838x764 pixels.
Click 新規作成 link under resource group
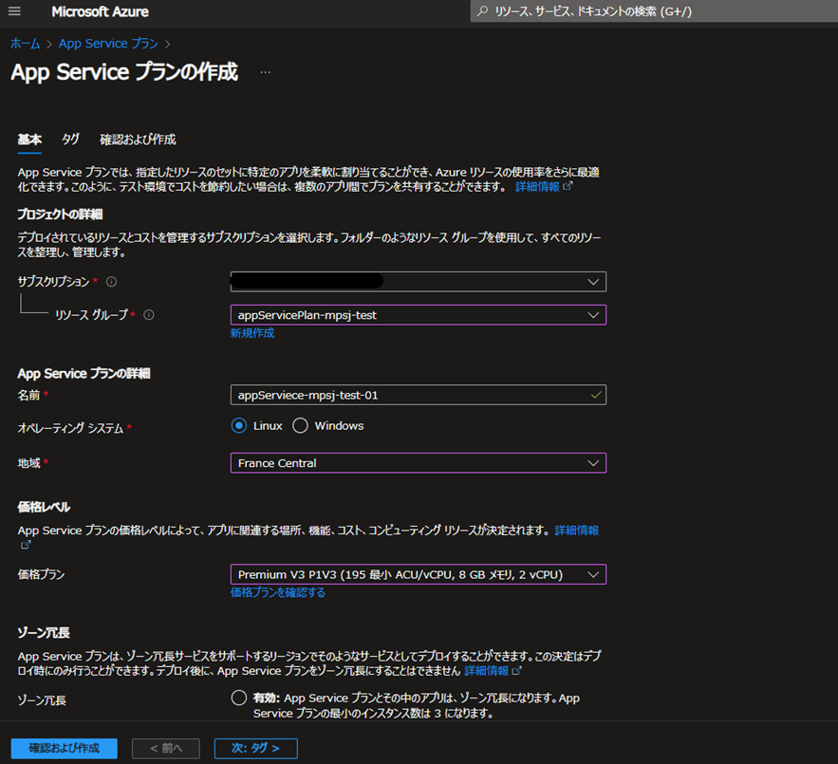(x=252, y=333)
